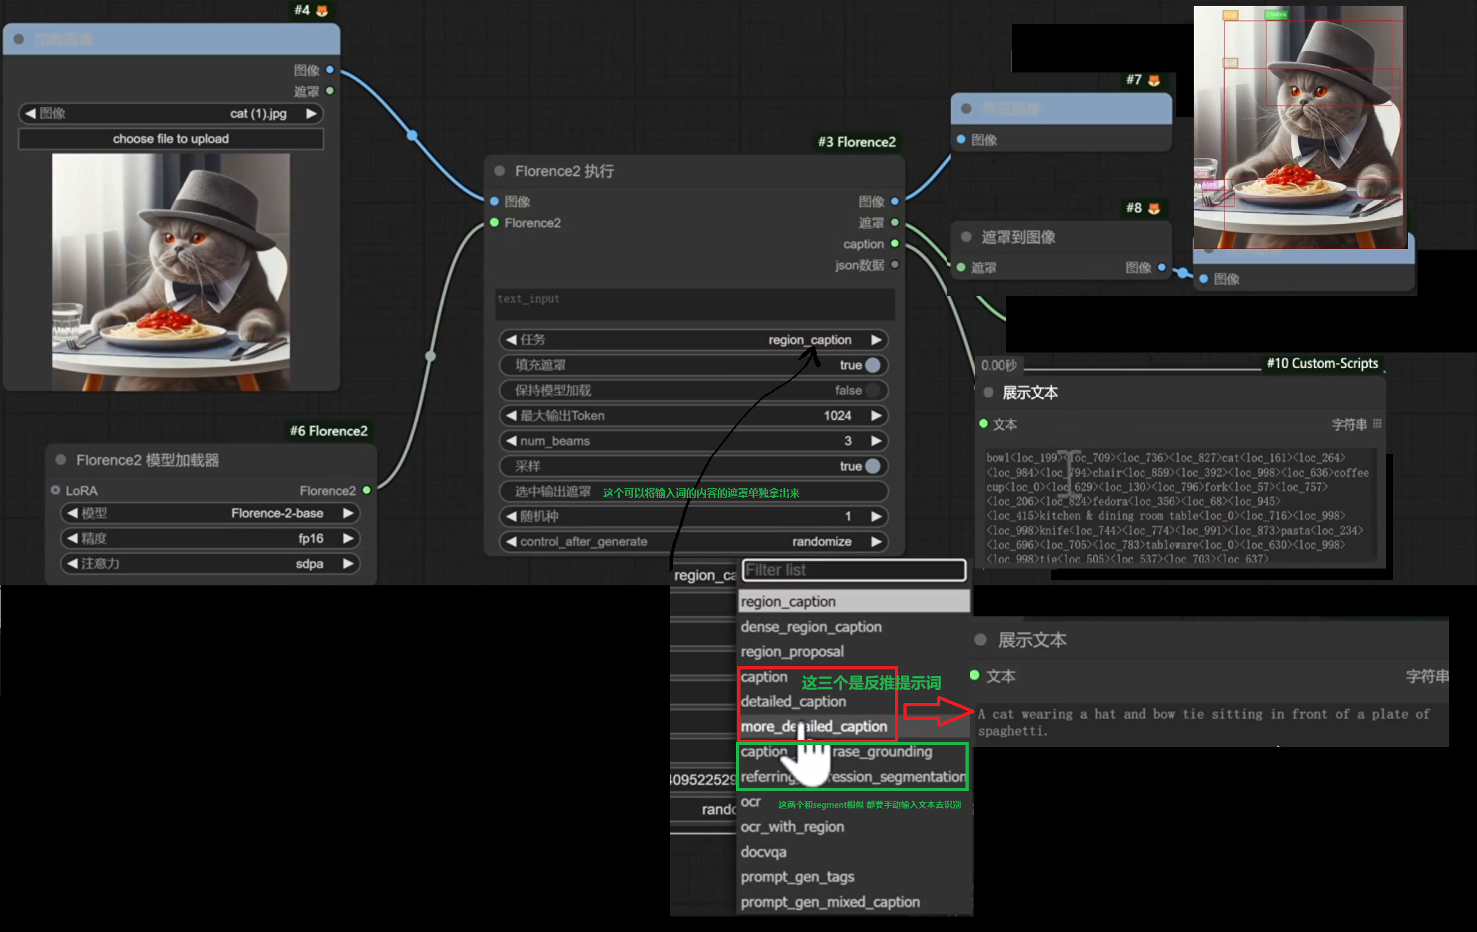Click the fox badge icon on node #8
This screenshot has width=1477, height=932.
pos(1154,208)
